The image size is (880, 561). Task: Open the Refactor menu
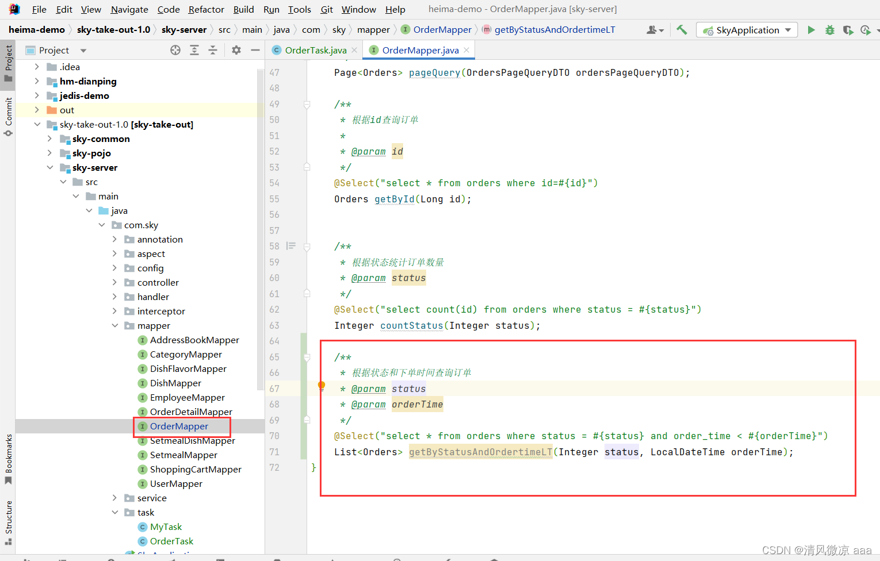[x=206, y=9]
